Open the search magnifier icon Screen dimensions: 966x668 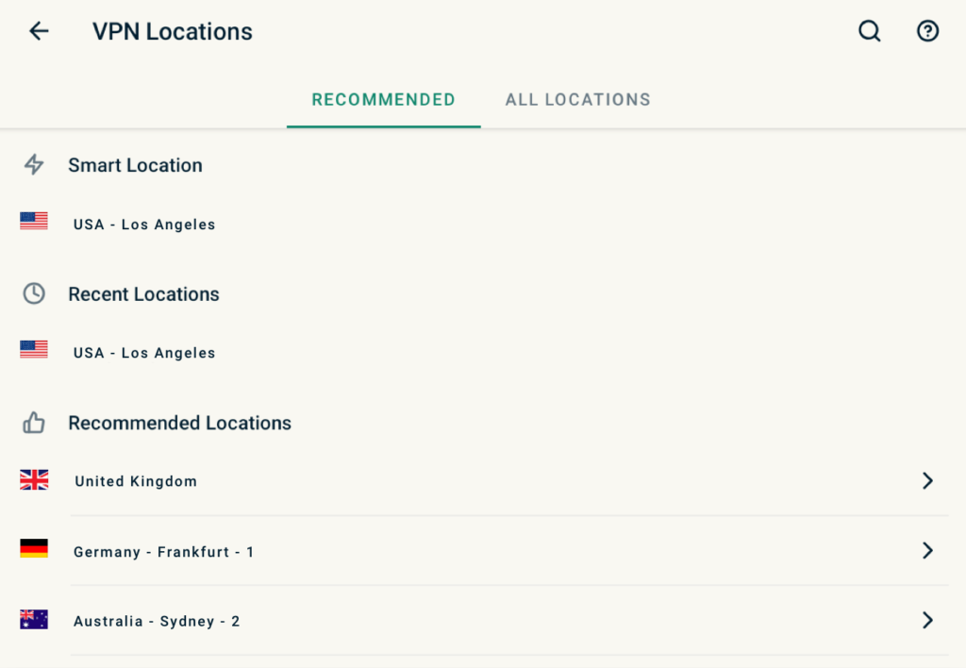869,31
